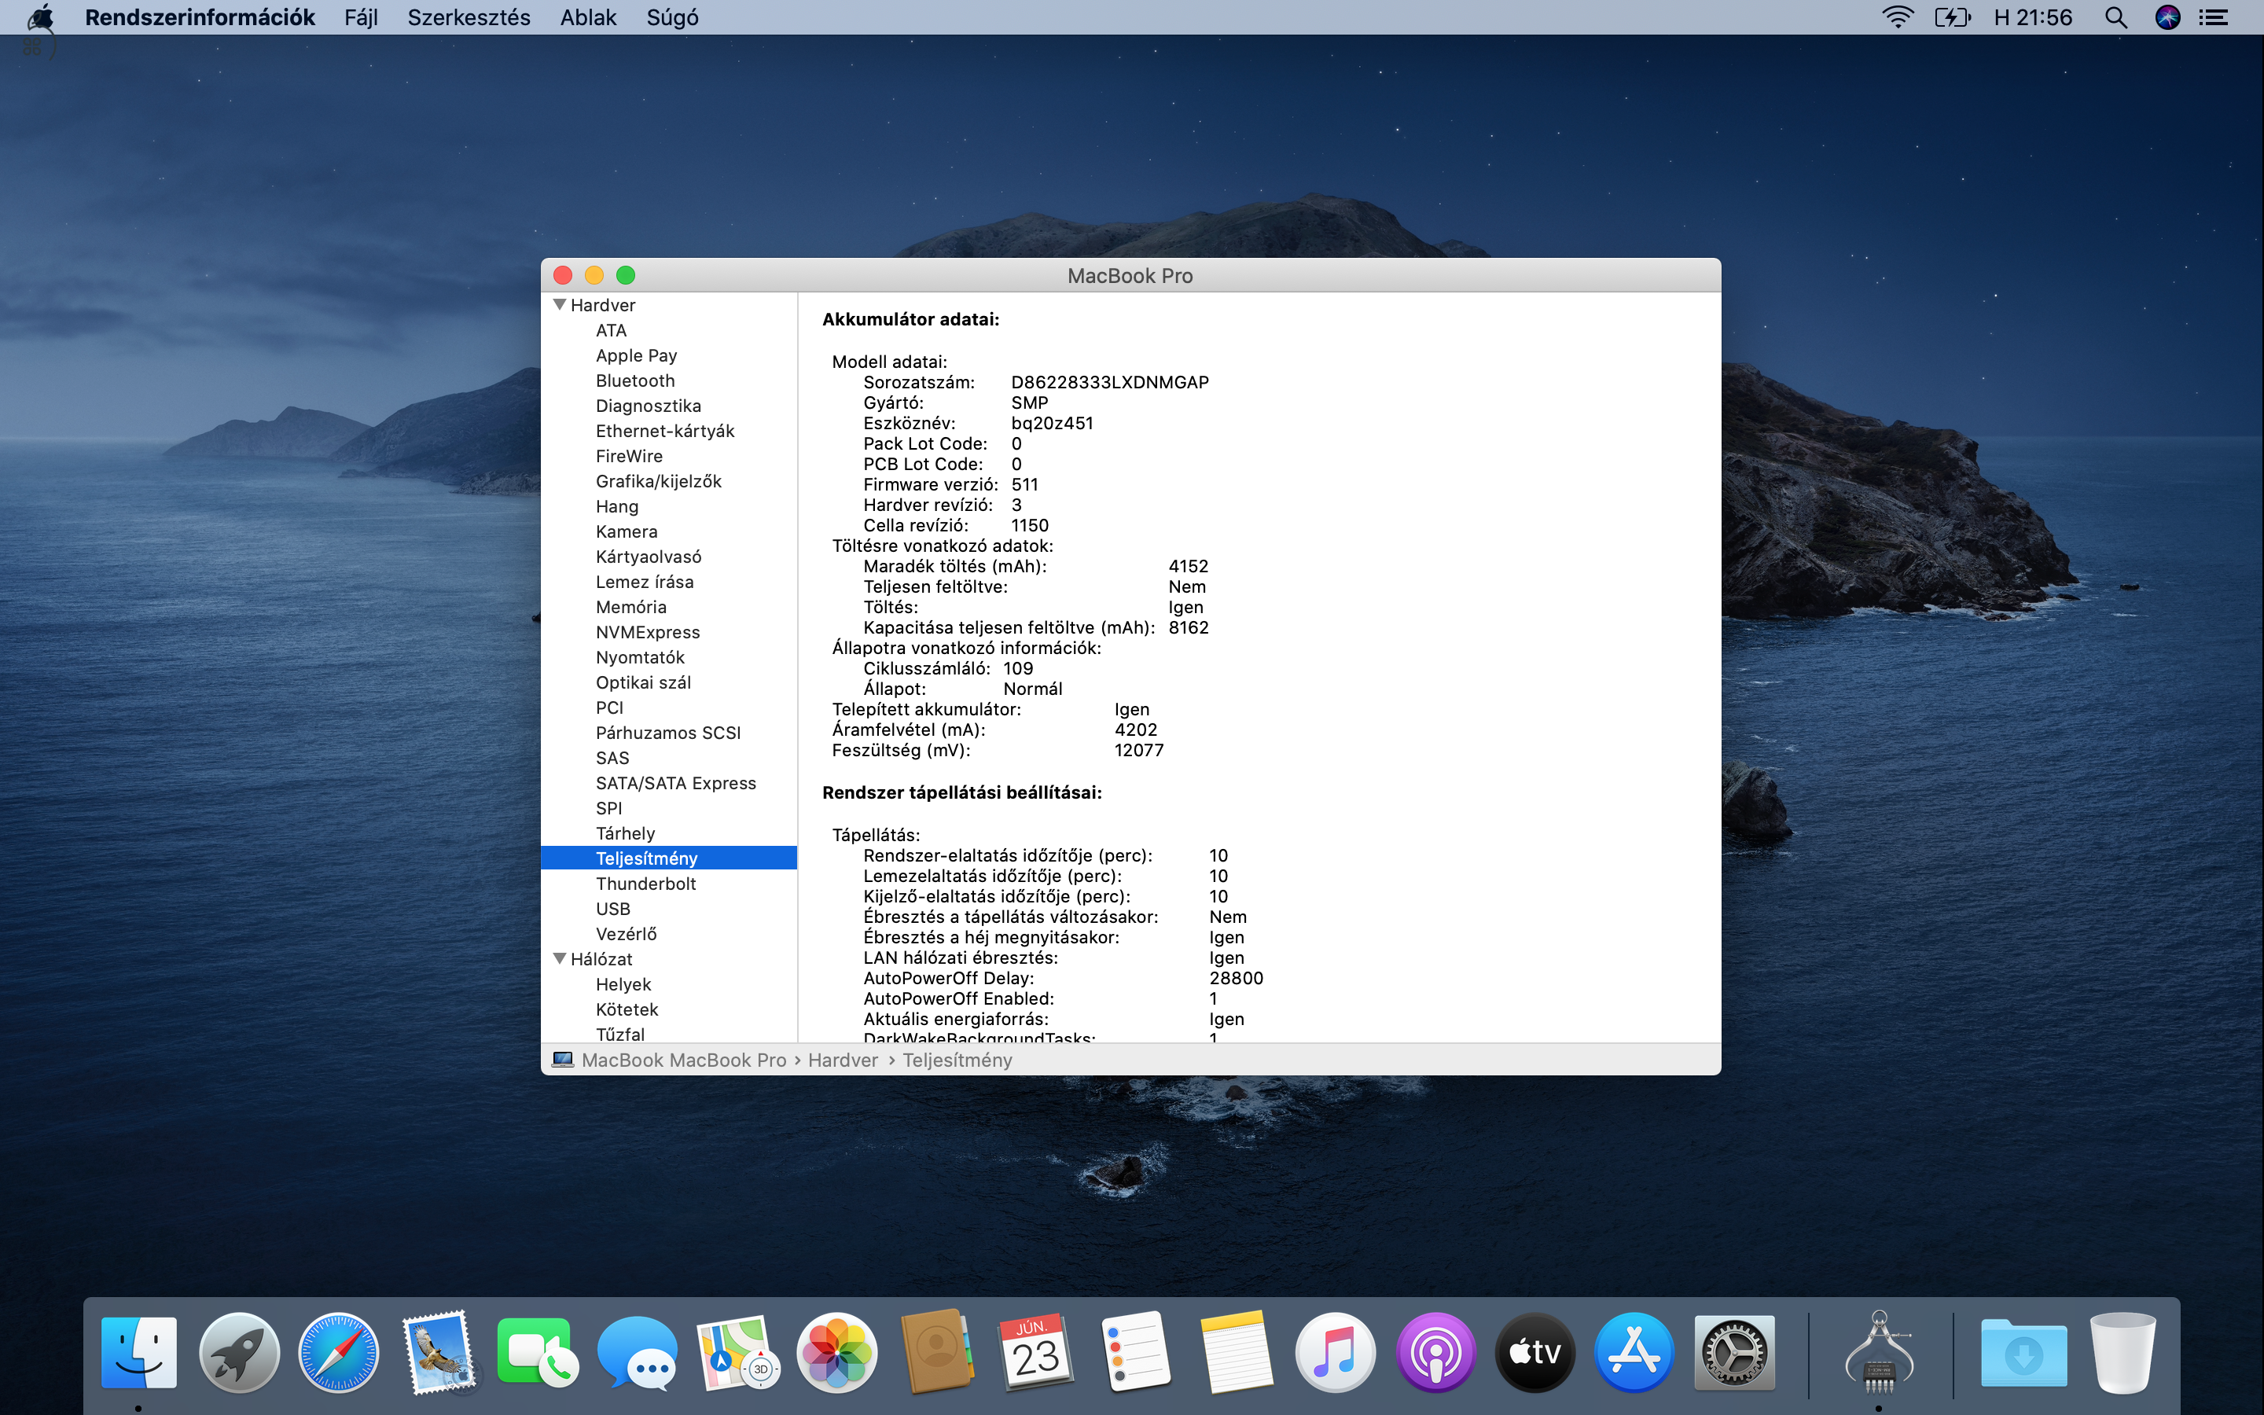
Task: Open the Ablak menu
Action: pos(589,17)
